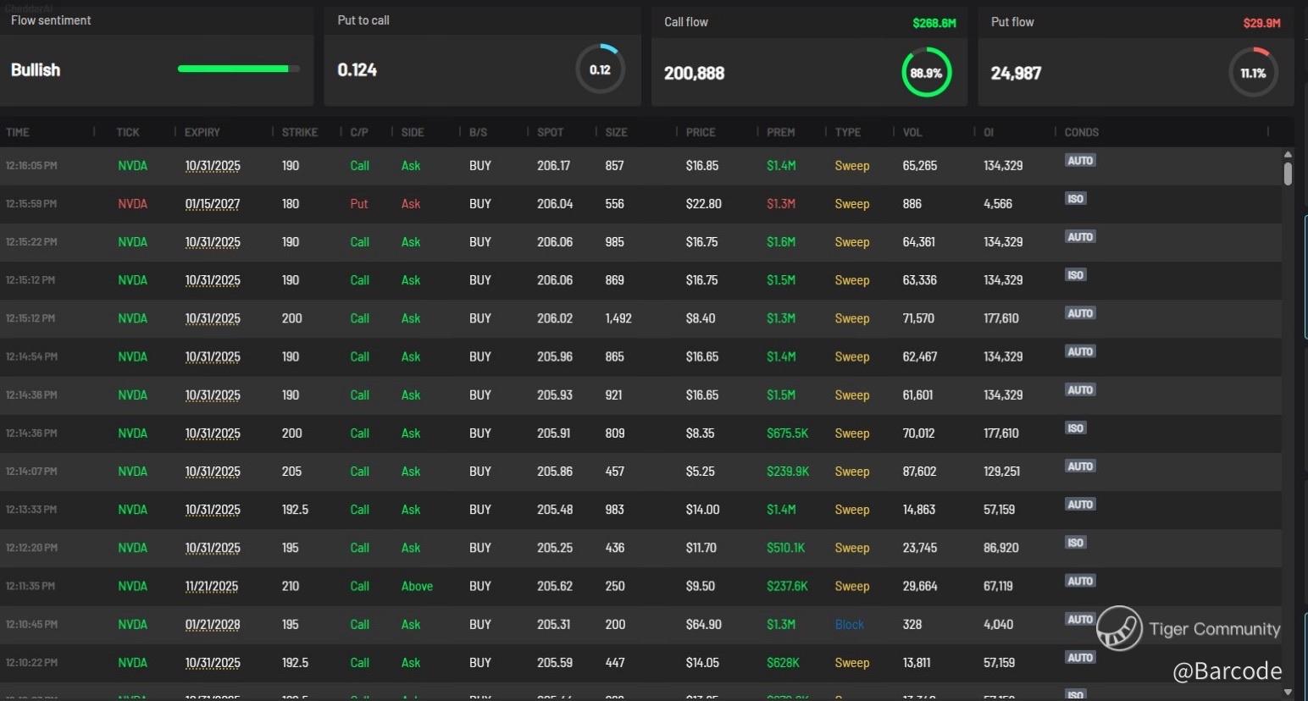Click the open interest value 4,566

pyautogui.click(x=998, y=204)
